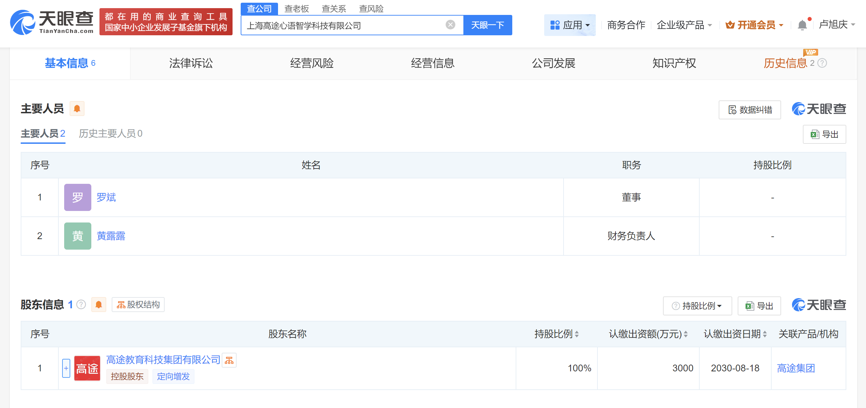Screen dimensions: 866x408
Task: Open equity chart icon beside 高途教育科技集团有限公司
Action: pyautogui.click(x=229, y=360)
